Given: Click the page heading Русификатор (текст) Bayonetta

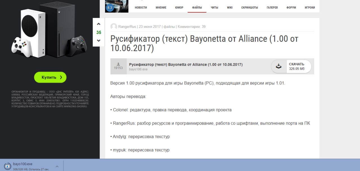Looking at the screenshot, I should tap(204, 43).
